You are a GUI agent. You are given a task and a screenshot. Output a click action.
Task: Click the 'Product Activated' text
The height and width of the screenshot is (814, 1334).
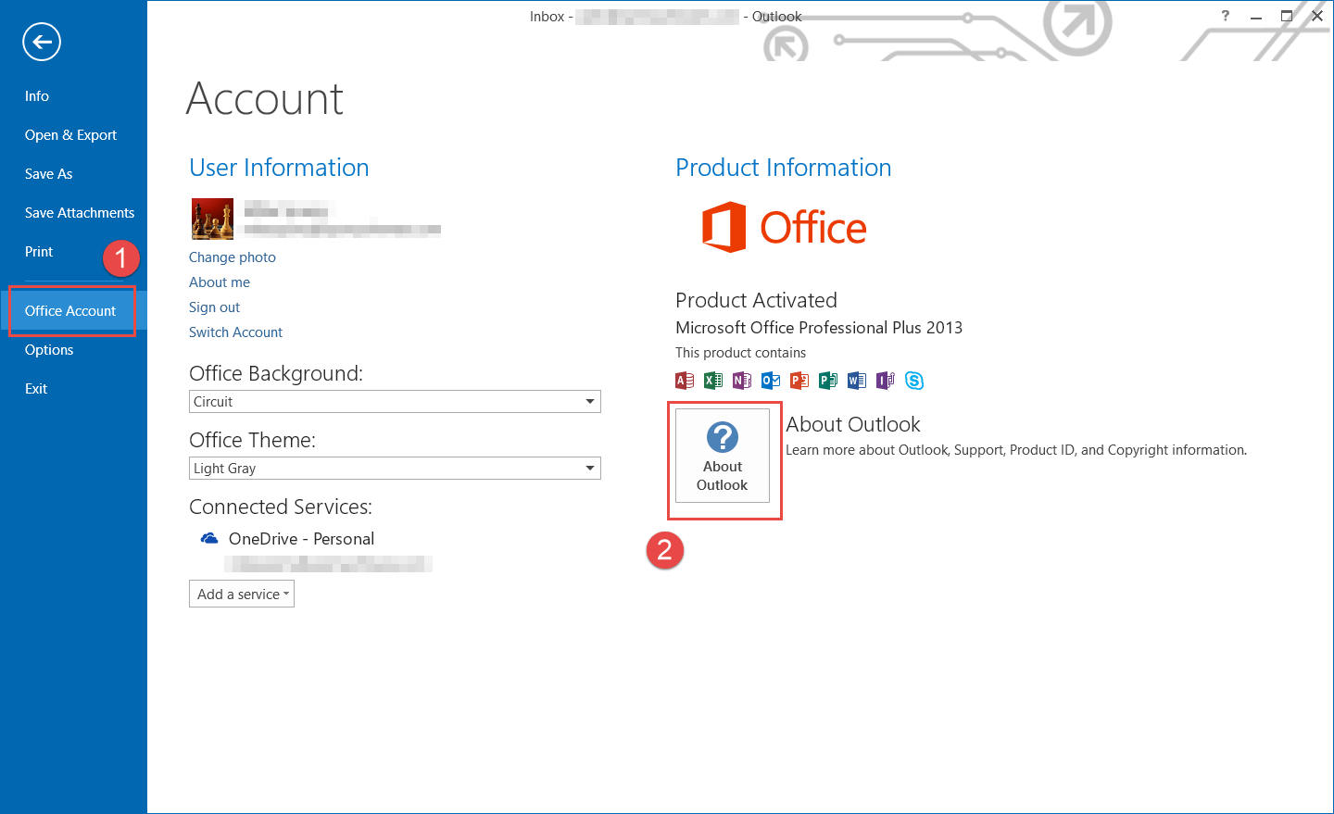(x=756, y=300)
